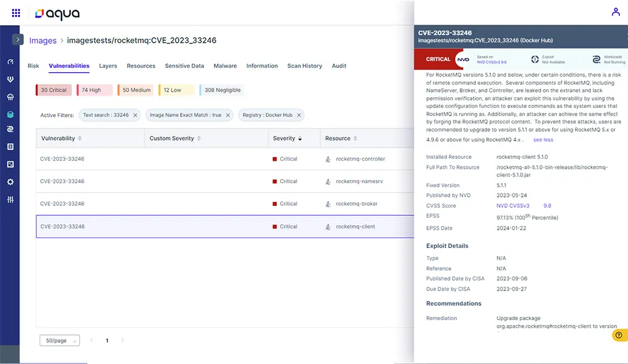
Task: Filter by 50 Medium severity
Action: 136,90
